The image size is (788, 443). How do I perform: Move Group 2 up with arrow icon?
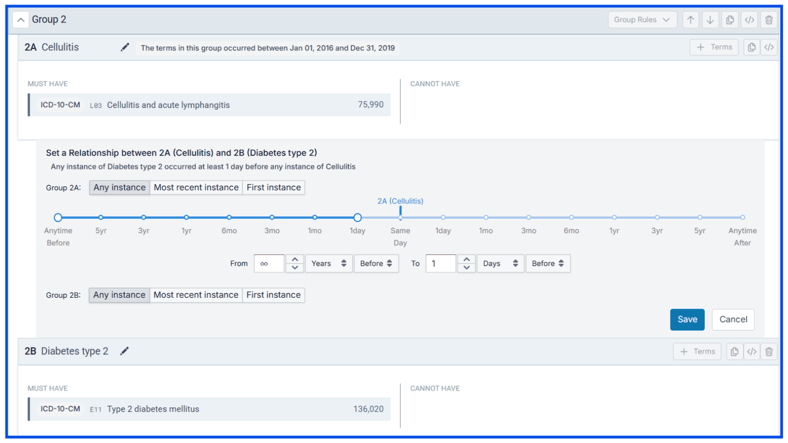tap(691, 20)
